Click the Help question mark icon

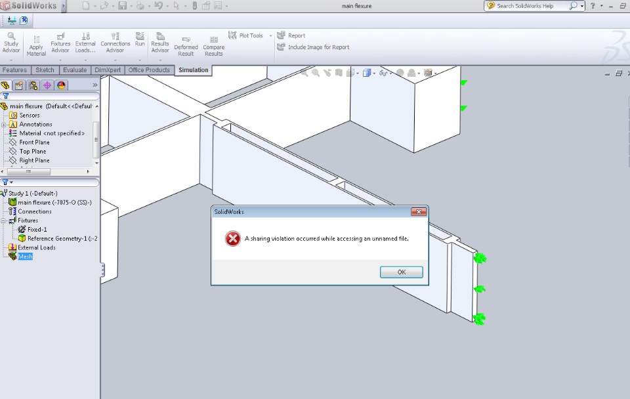tap(593, 6)
